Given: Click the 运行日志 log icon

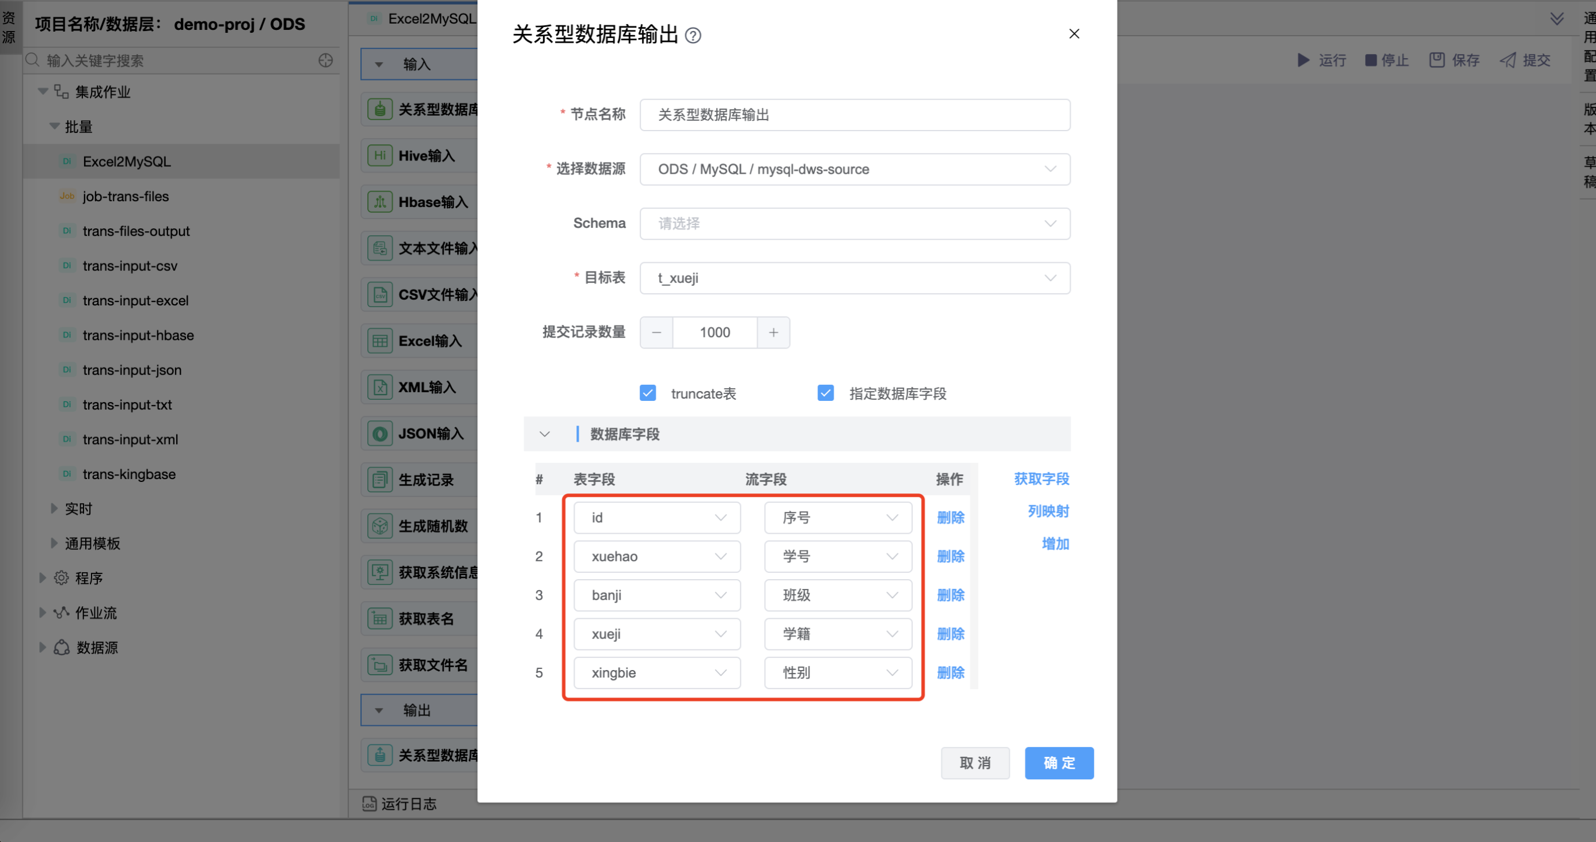Looking at the screenshot, I should pos(369,803).
